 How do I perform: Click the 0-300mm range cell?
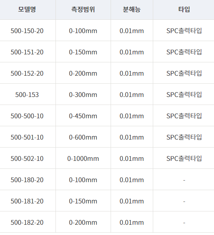click(83, 95)
